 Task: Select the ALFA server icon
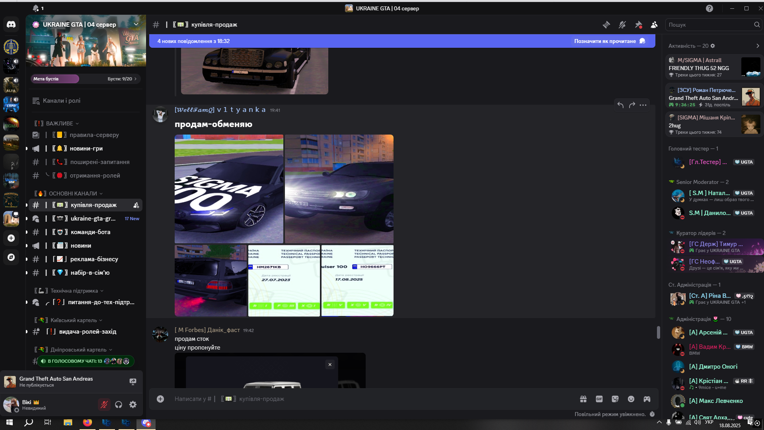(x=11, y=85)
